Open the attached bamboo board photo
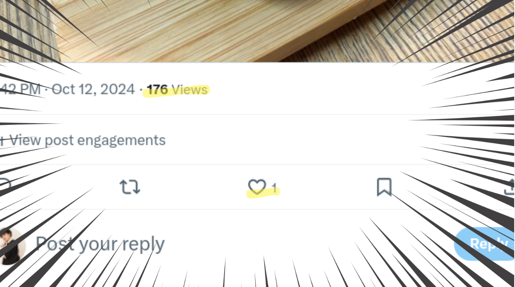The image size is (515, 287). point(257,31)
